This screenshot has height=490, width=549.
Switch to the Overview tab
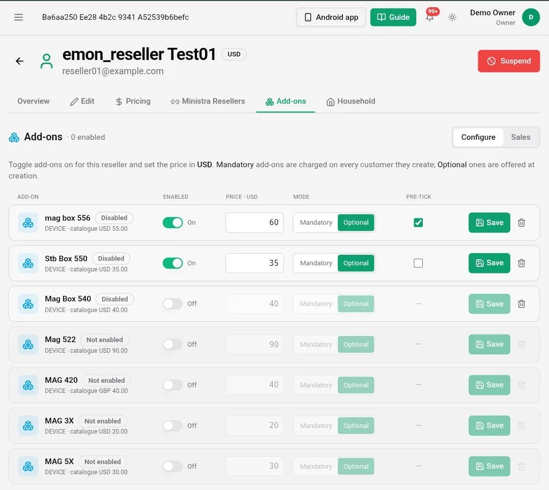point(34,101)
